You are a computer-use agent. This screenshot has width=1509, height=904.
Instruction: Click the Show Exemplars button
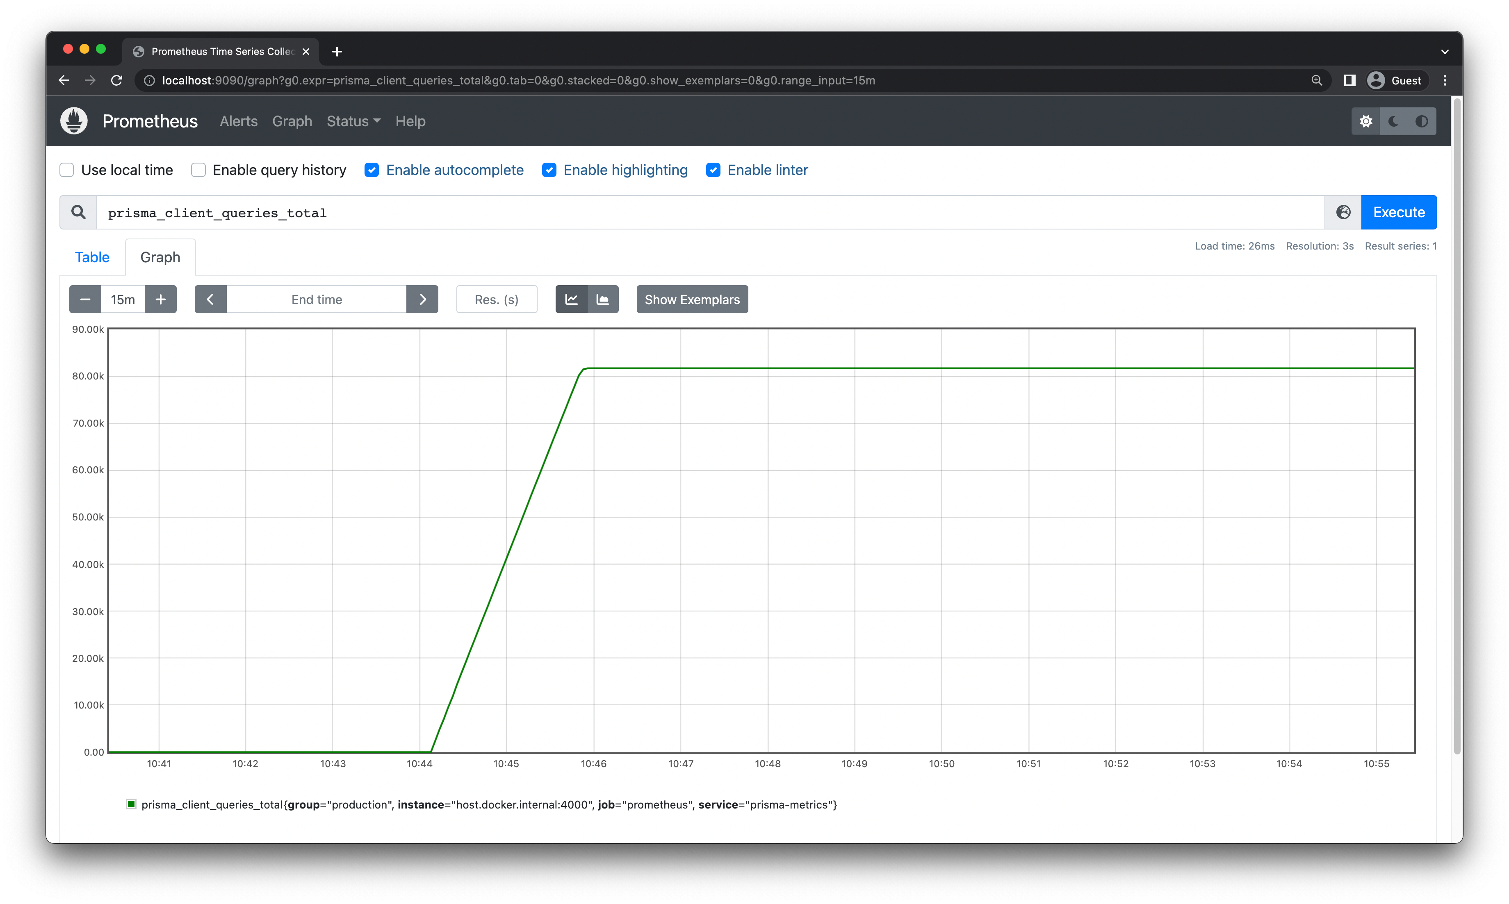tap(692, 299)
